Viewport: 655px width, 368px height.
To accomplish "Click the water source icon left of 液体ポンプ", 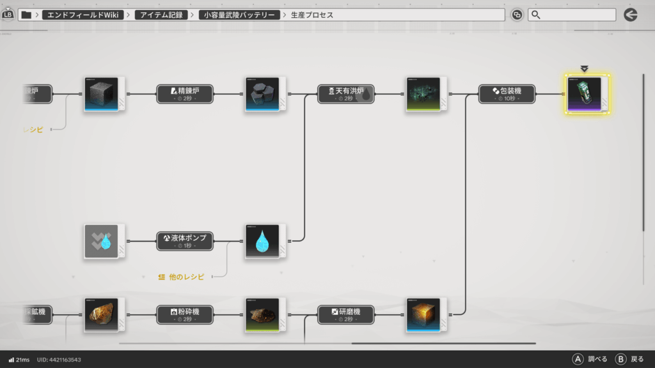I will [x=102, y=241].
